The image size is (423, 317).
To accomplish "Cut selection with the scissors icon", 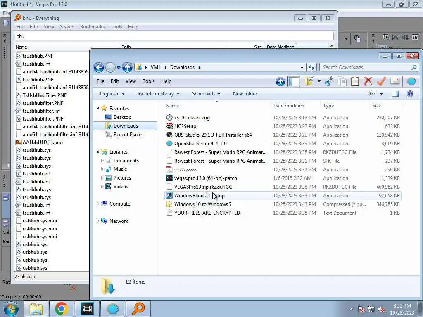I will point(329,81).
